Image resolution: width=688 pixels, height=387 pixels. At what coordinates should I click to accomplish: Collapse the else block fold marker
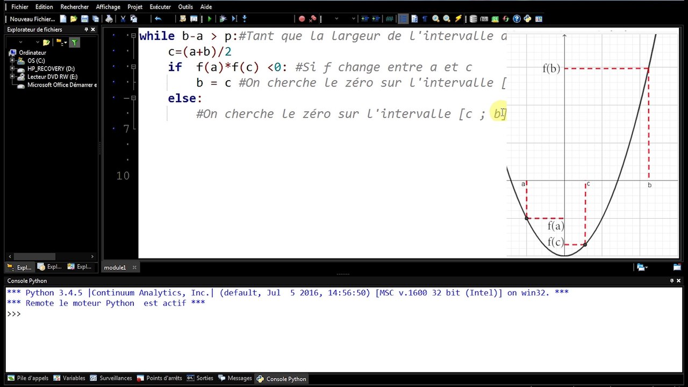pyautogui.click(x=133, y=98)
